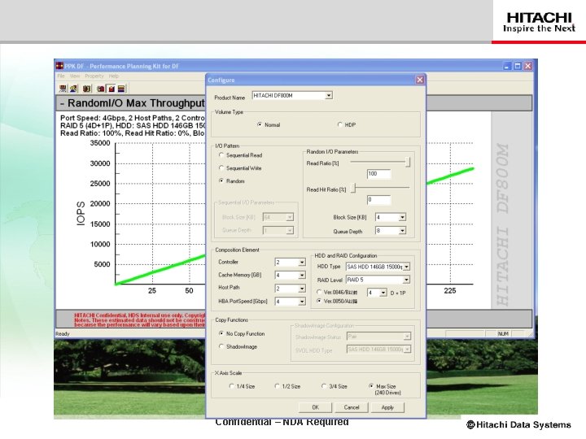Open the Host Path dropdown
This screenshot has width=586, height=439.
point(302,289)
